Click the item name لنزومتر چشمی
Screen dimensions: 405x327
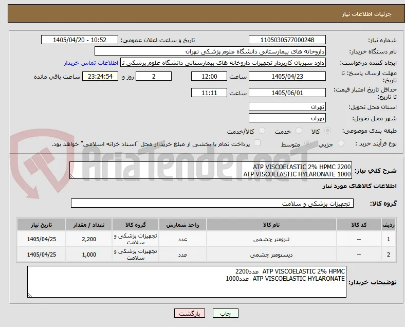click(x=271, y=239)
